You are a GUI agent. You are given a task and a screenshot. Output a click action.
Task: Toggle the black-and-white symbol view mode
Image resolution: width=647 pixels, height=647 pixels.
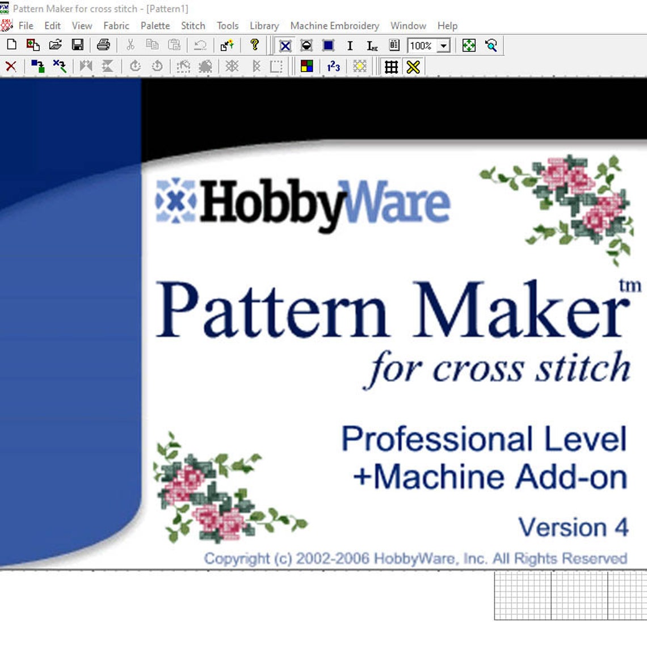point(306,45)
